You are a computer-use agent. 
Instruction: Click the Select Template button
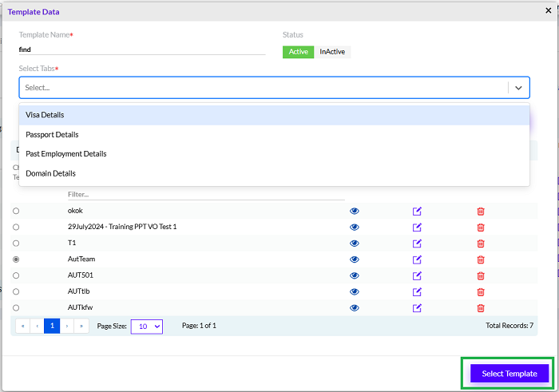(509, 374)
